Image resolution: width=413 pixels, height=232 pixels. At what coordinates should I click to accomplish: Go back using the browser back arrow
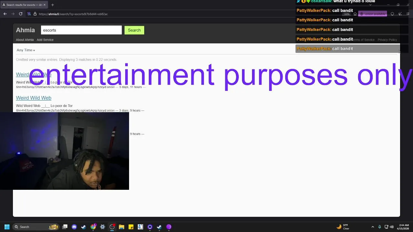[5, 14]
